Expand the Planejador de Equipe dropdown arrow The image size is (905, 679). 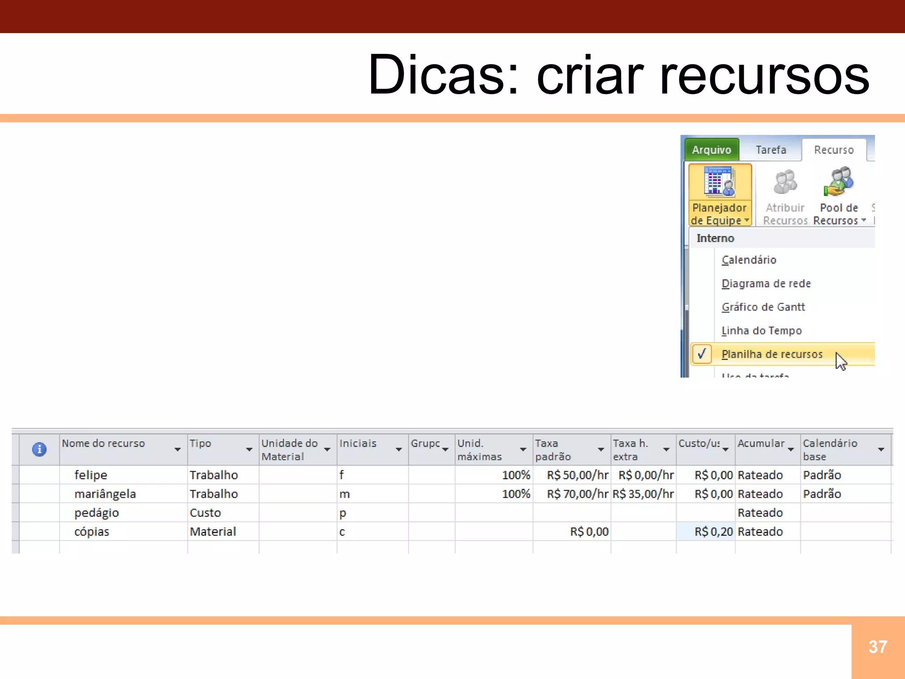point(747,220)
